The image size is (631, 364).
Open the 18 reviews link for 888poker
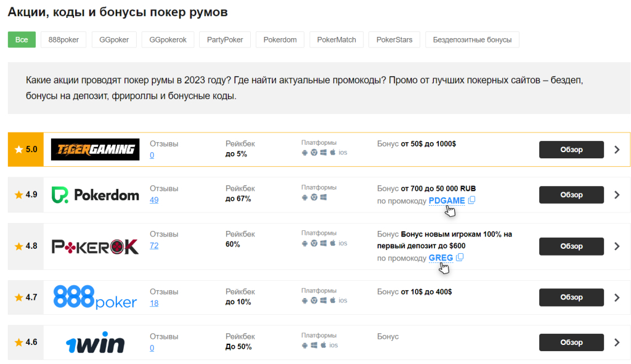point(154,303)
